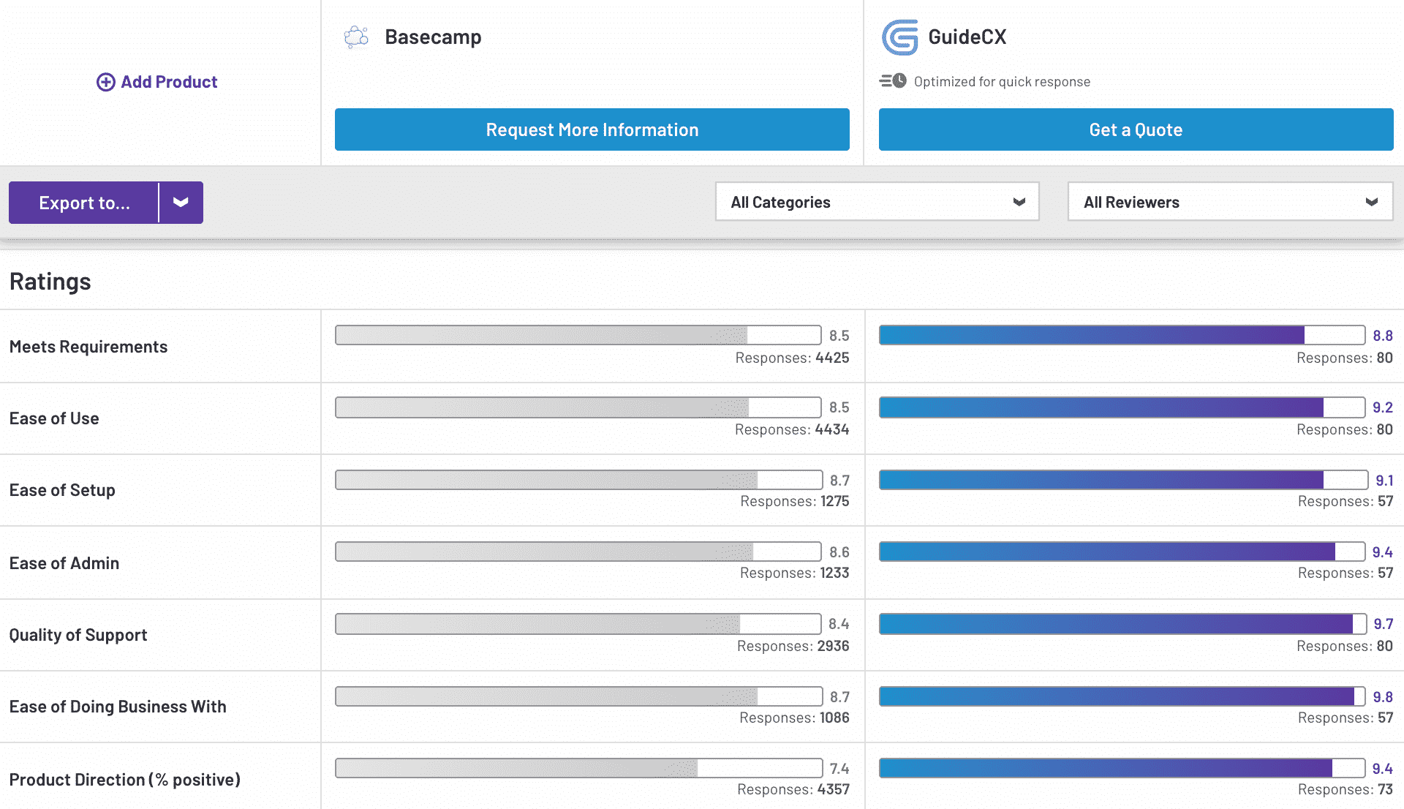Click Basecamp Ease of Doing Business bar

pos(578,696)
